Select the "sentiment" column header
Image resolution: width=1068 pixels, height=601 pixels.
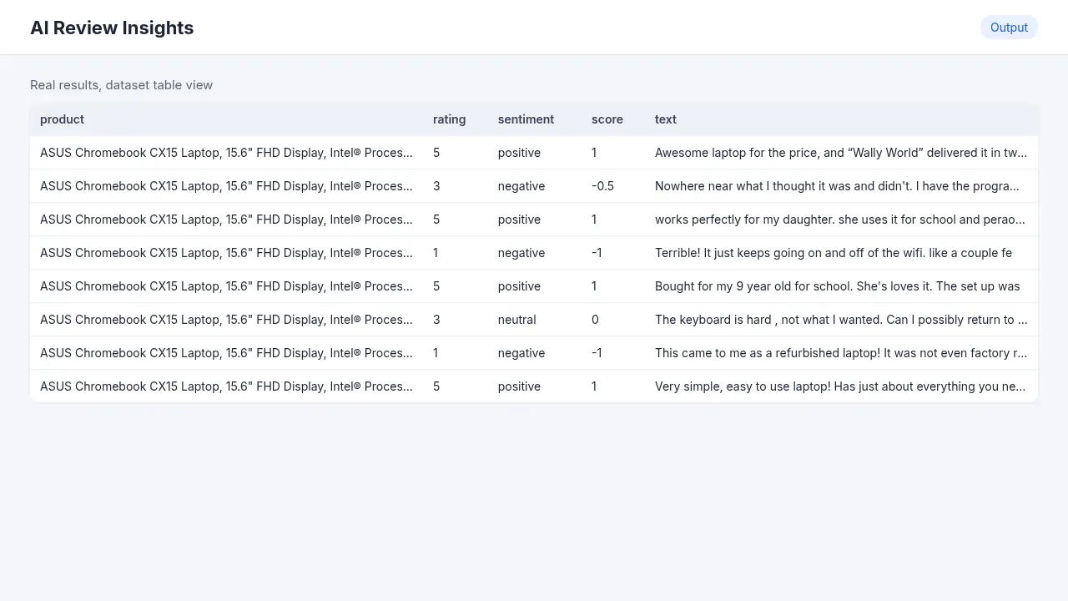[x=526, y=119]
